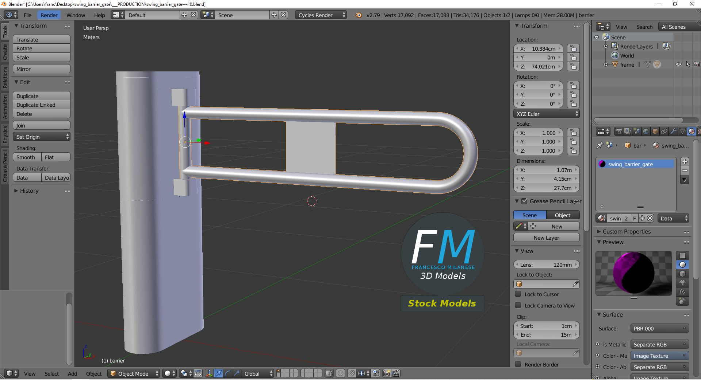Click the Join button
The width and height of the screenshot is (701, 380).
click(x=42, y=125)
